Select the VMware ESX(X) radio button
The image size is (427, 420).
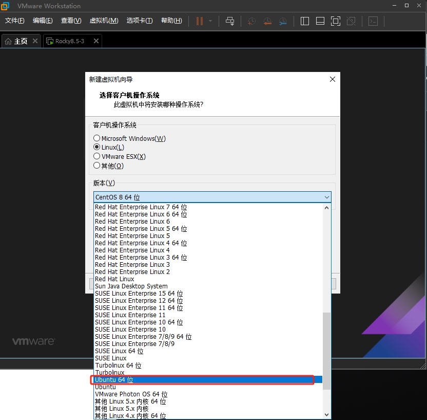(96, 156)
